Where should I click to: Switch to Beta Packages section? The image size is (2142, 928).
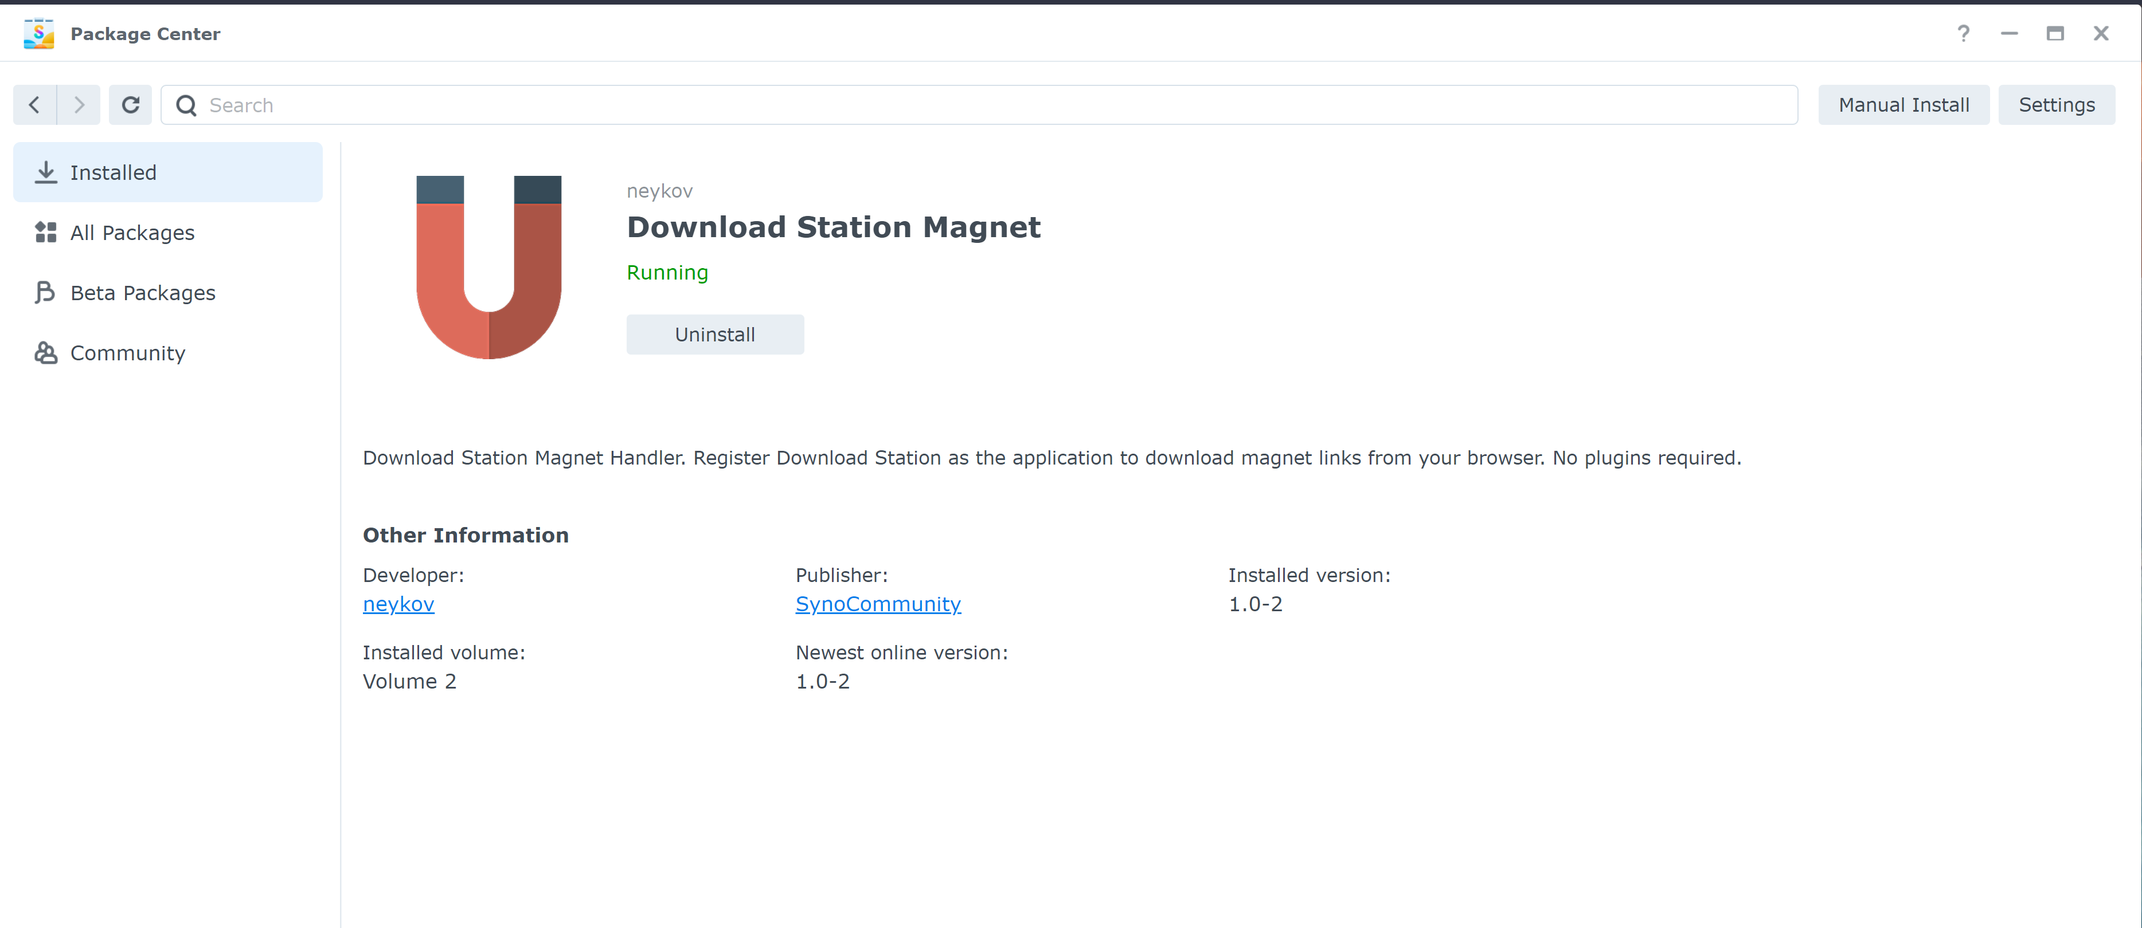pyautogui.click(x=142, y=293)
